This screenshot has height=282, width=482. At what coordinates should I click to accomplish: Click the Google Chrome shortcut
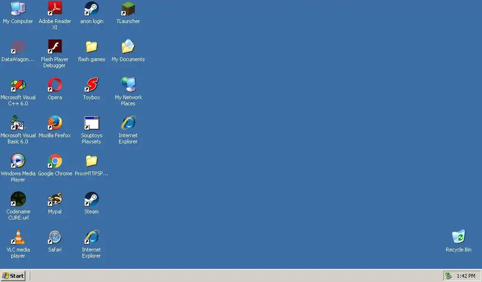55,161
